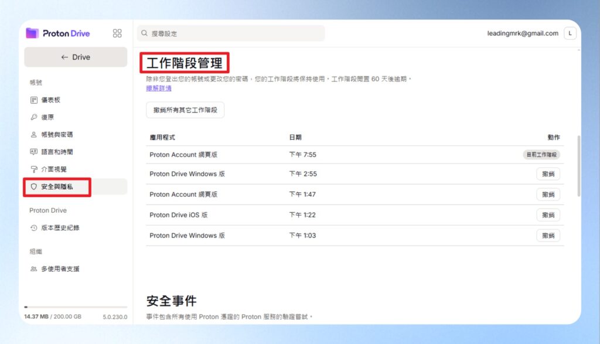Viewport: 600px width, 344px height.
Task: Revoke Proton Drive iOS 下午 1:22 session
Action: [x=548, y=214]
